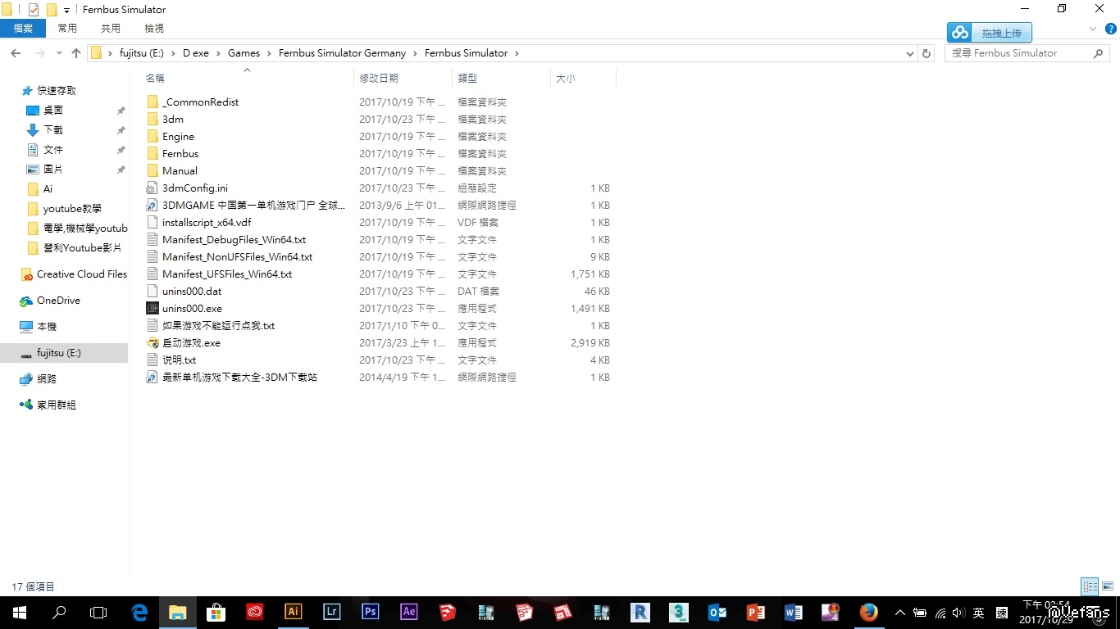Open Creative Cloud Files in navigation pane
The height and width of the screenshot is (629, 1120).
point(82,274)
